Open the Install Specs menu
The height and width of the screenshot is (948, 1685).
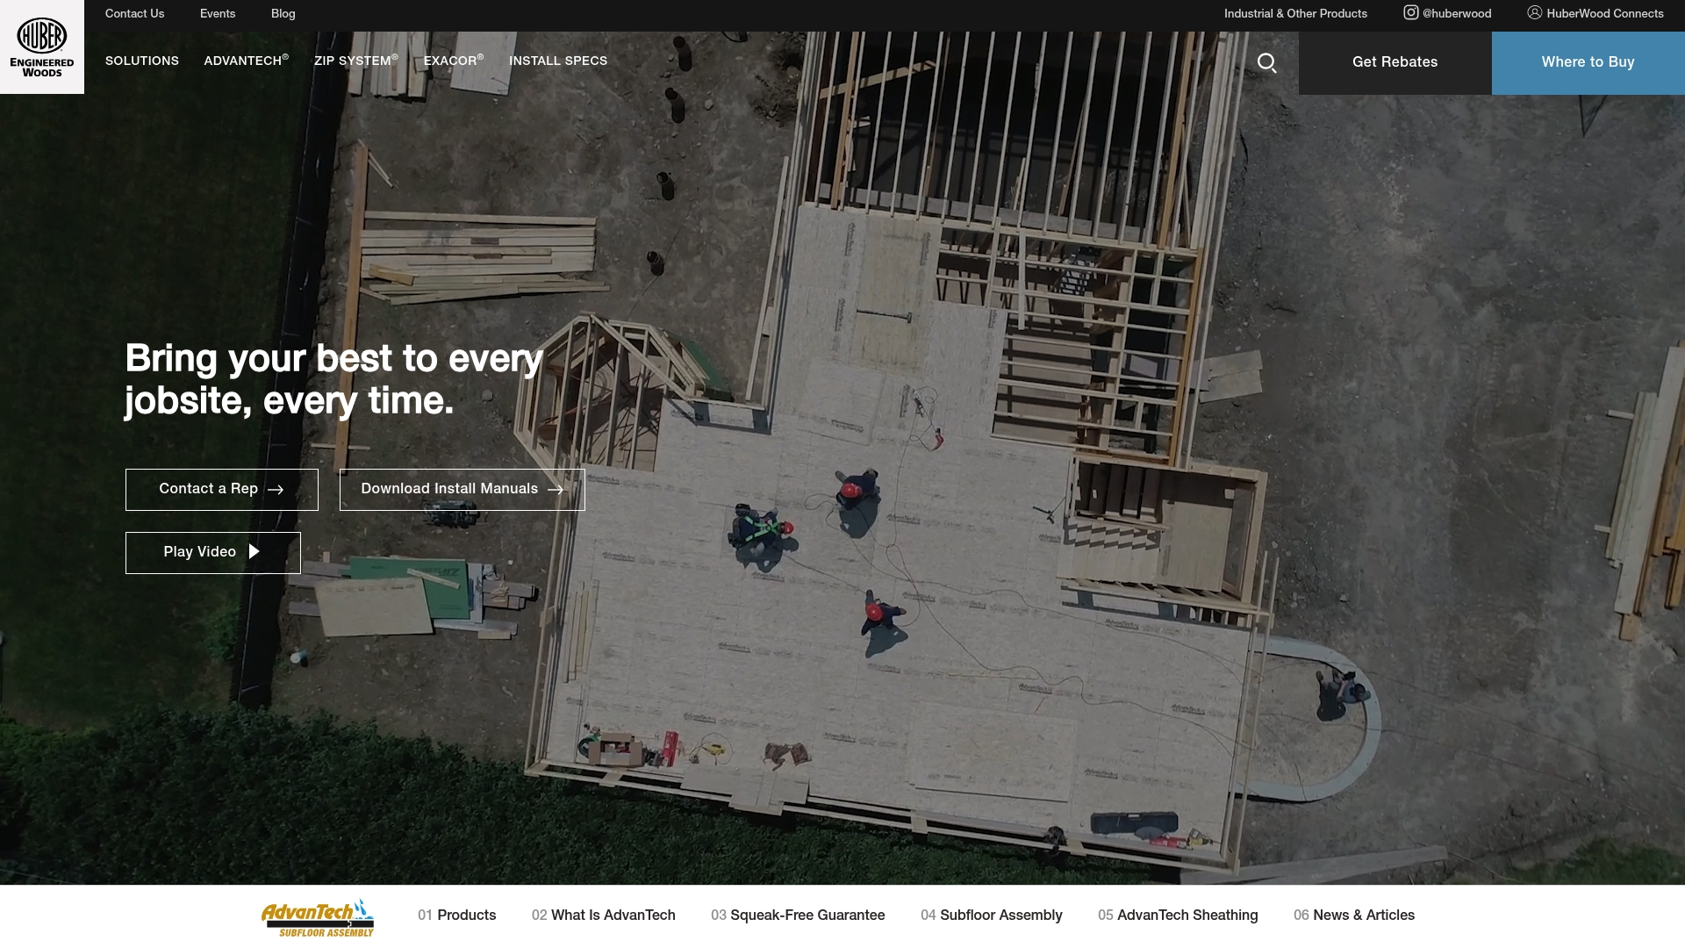558,61
